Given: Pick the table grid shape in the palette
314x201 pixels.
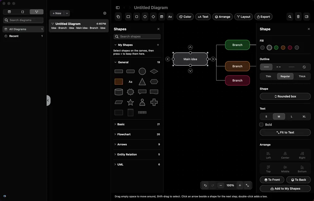Looking at the screenshot, I should point(142,112).
